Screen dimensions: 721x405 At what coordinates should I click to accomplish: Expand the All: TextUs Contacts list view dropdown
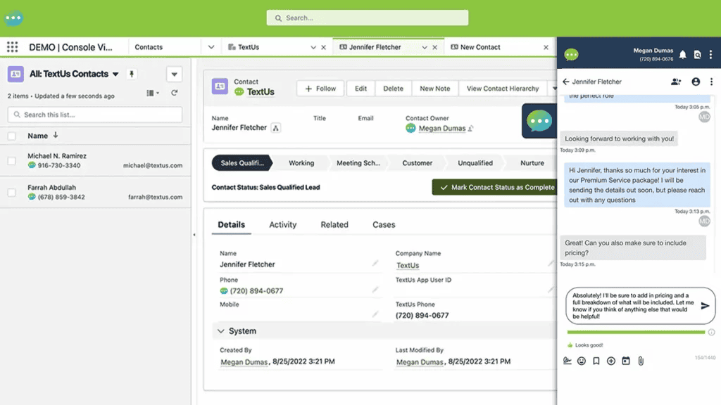point(115,74)
